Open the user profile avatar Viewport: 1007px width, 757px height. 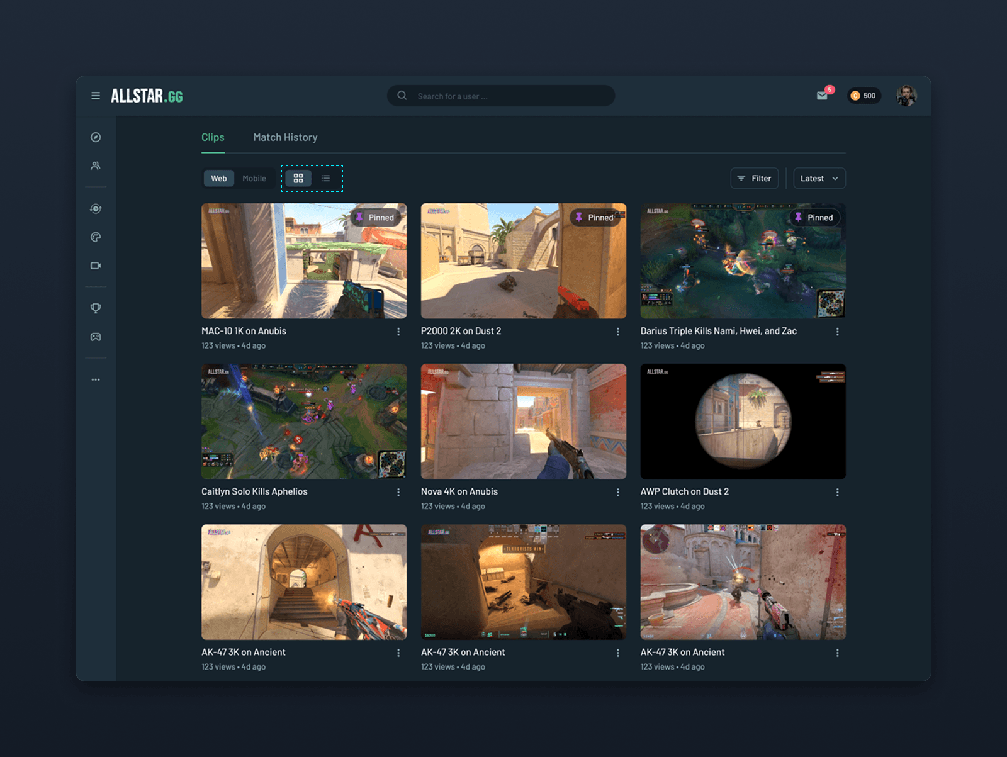point(906,96)
